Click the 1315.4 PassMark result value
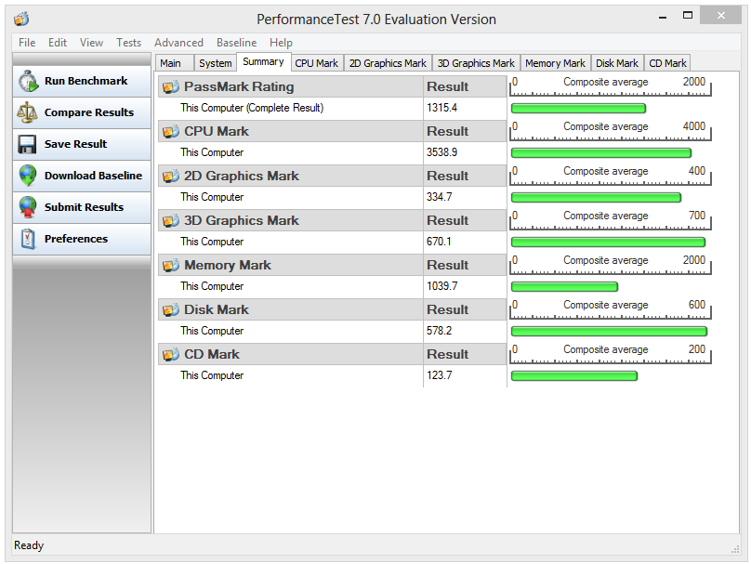This screenshot has width=751, height=564. tap(442, 108)
